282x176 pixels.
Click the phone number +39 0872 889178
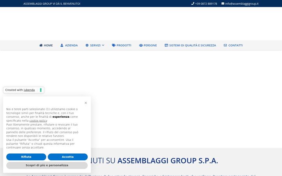(206, 4)
